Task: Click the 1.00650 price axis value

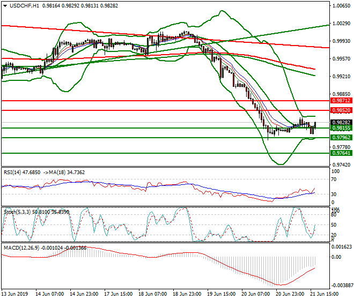Action: coord(341,6)
